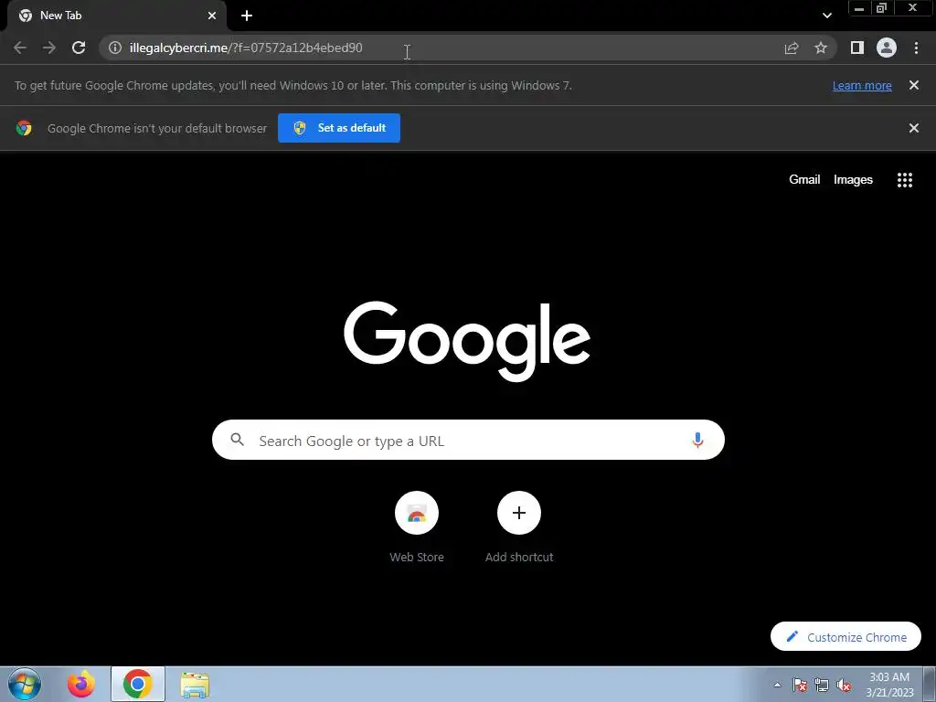Open the side panel icon
This screenshot has height=702, width=936.
pos(857,48)
